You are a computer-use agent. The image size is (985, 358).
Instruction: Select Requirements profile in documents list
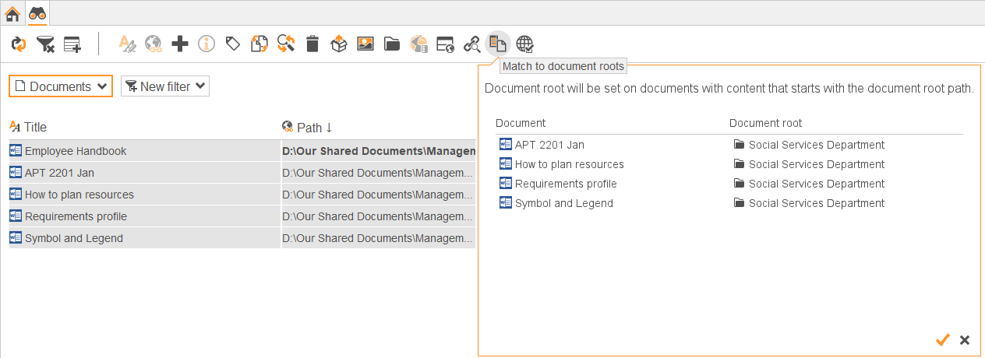pos(242,216)
